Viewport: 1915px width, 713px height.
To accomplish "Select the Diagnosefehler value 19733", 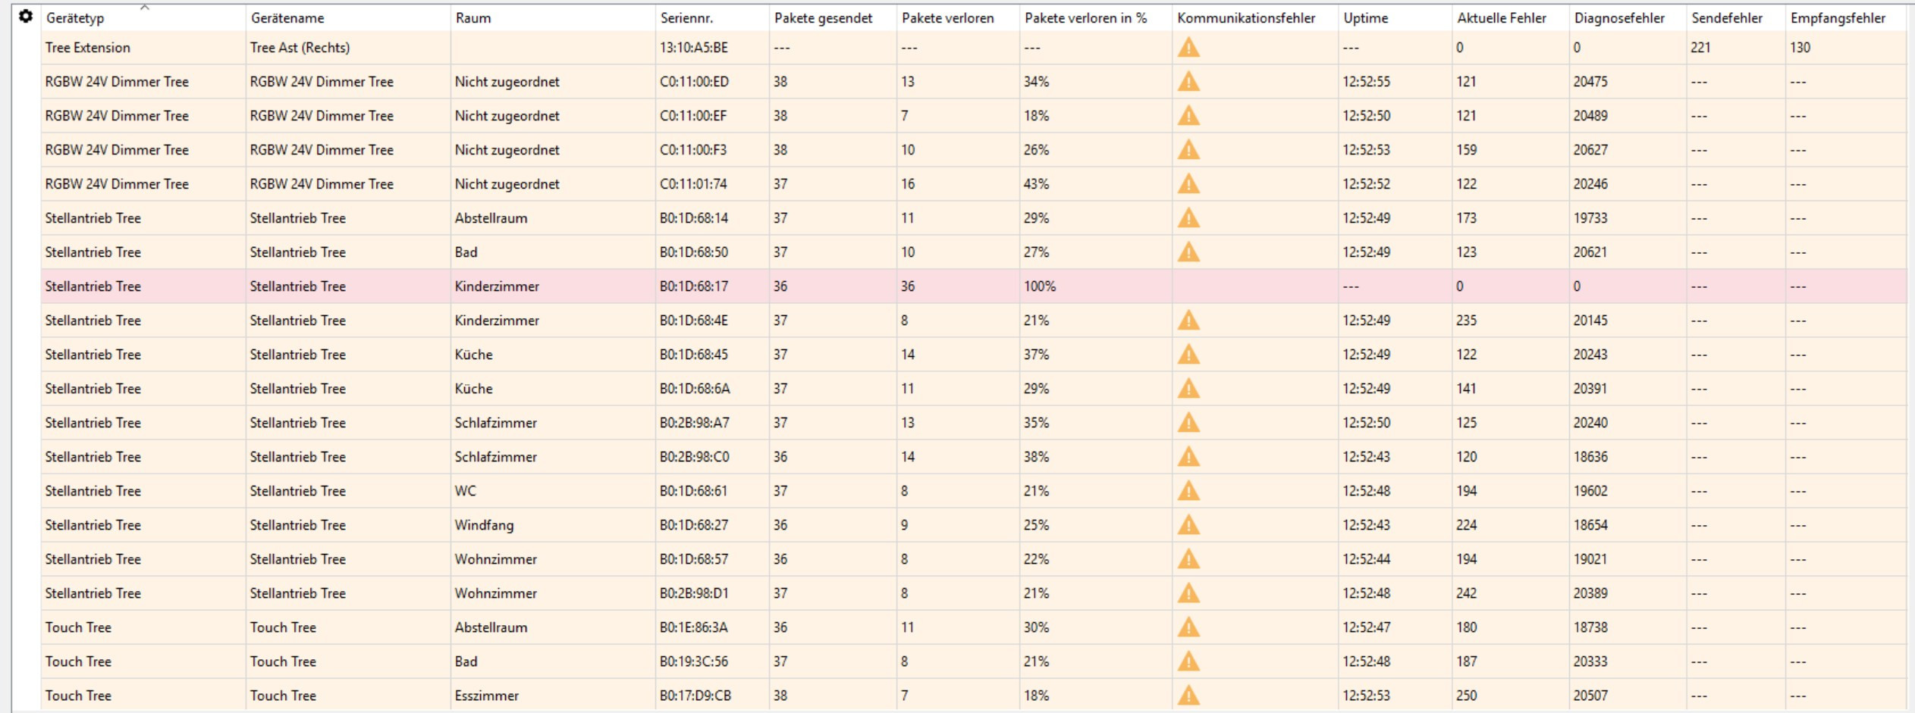I will coord(1590,218).
